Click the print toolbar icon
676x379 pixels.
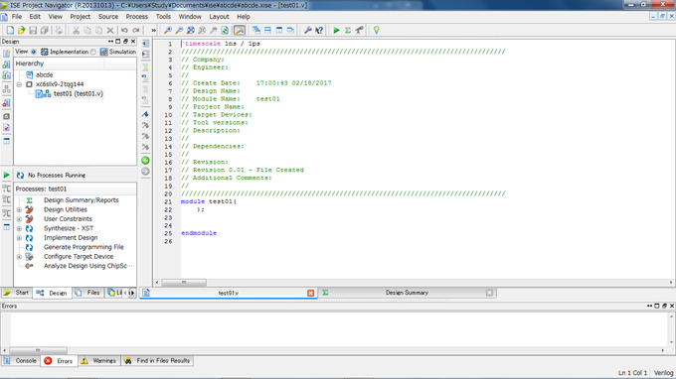[x=59, y=30]
